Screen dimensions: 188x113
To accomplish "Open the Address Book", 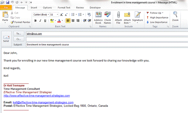I will click(98, 18).
